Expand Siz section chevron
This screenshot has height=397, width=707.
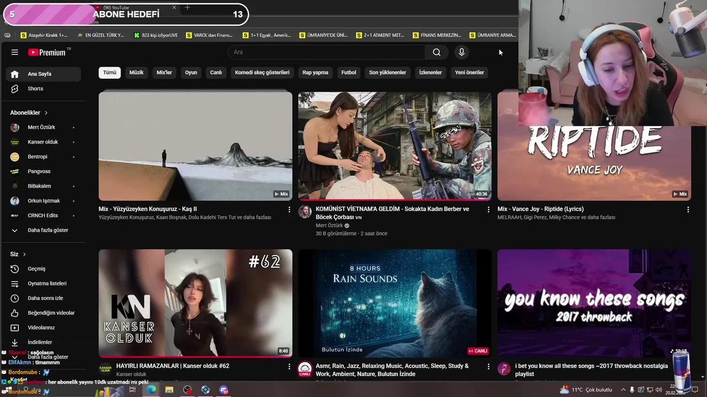coord(24,254)
